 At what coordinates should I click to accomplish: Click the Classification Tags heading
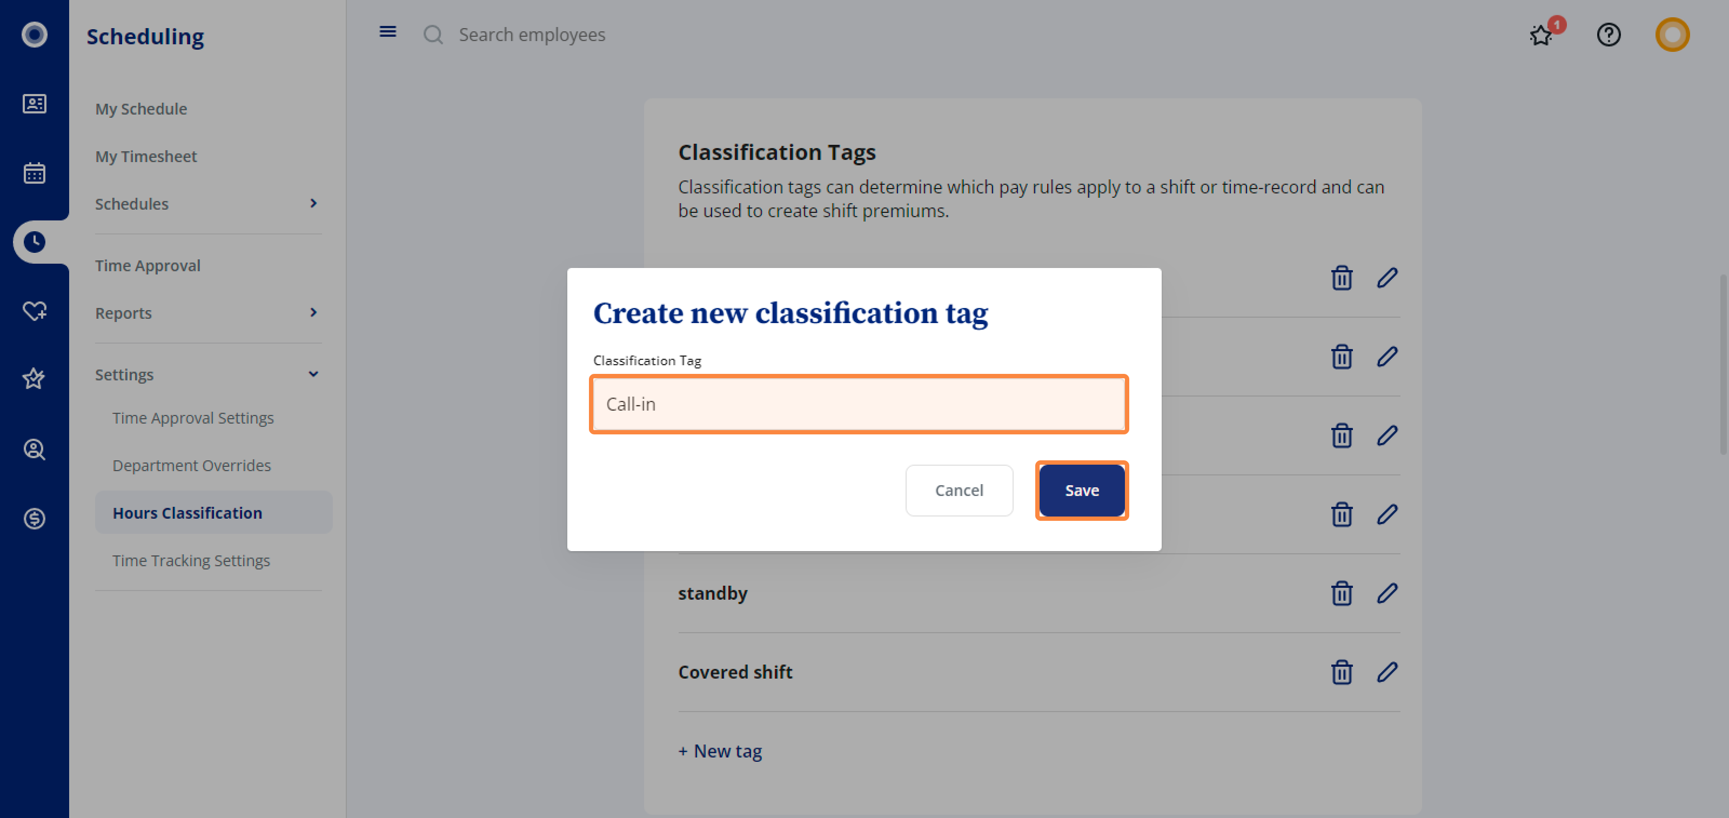coord(776,152)
